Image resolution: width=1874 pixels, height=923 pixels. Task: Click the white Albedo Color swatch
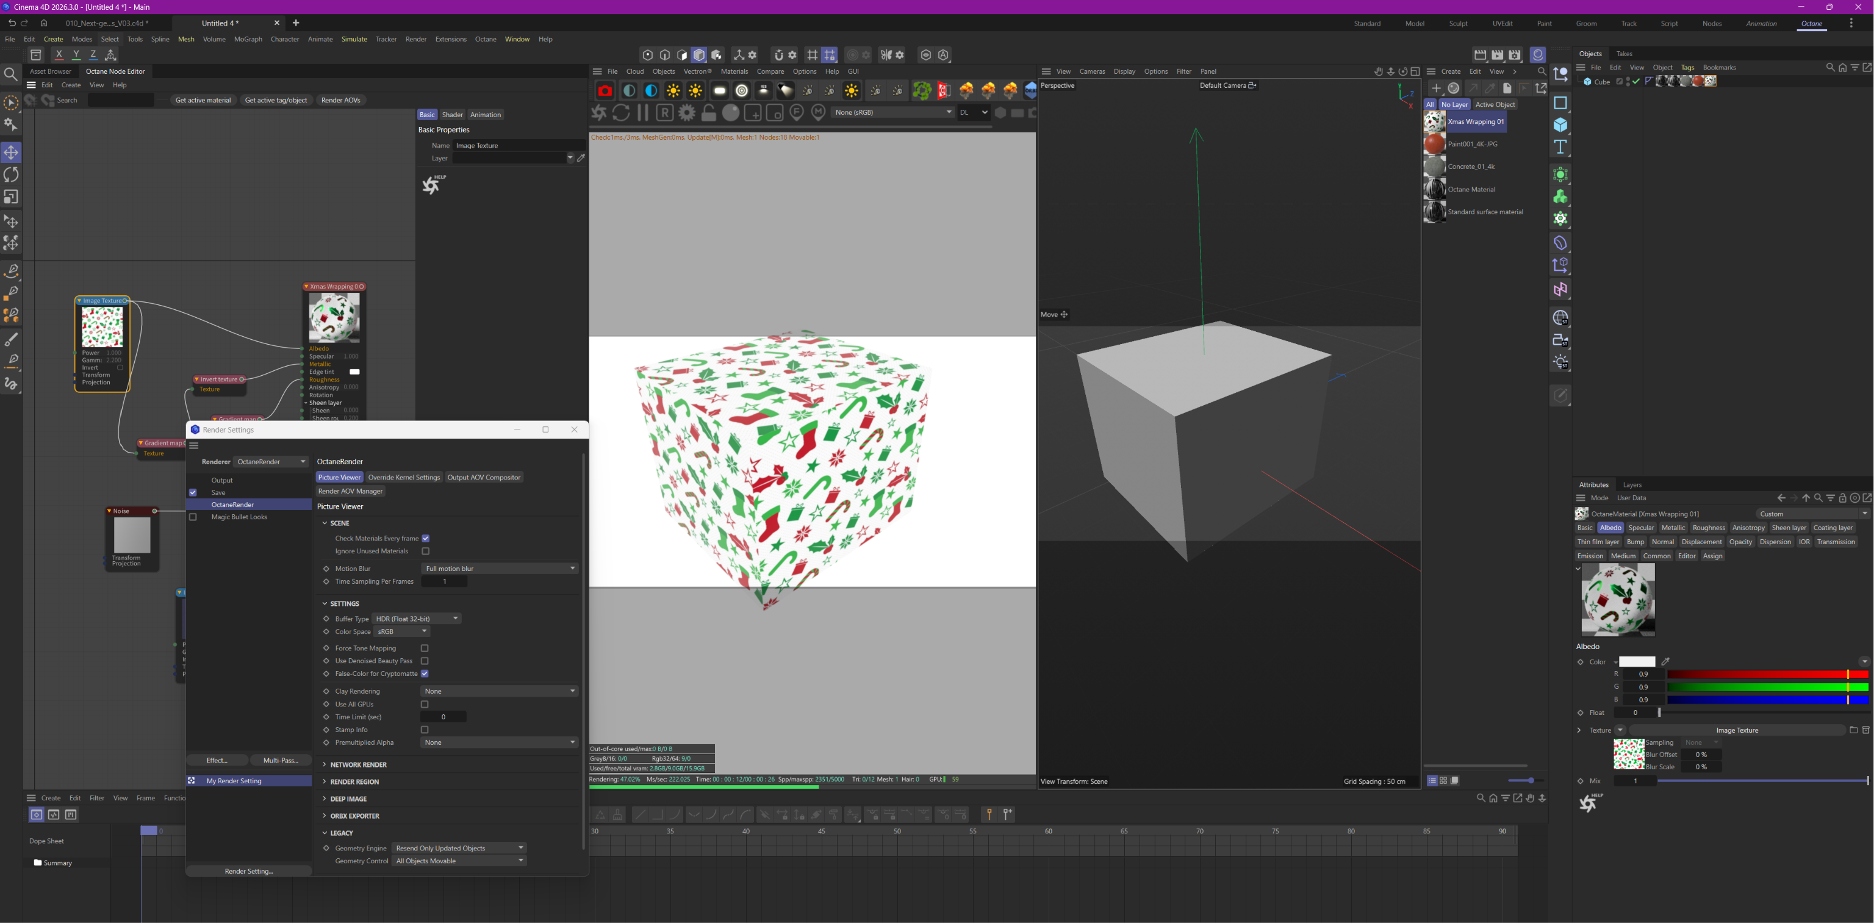click(x=1637, y=662)
